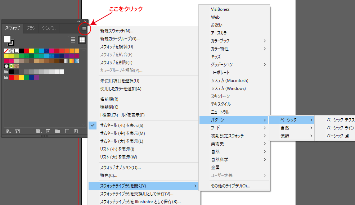Viewport: 355px width, 205px height.
Task: Pick the red swatch in the top row
Action: point(27,51)
